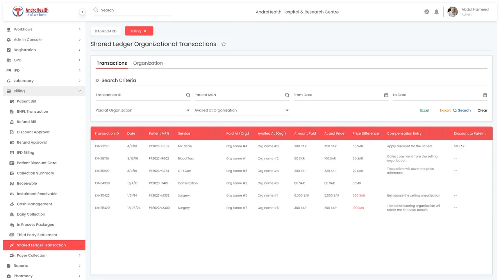The width and height of the screenshot is (500, 280).
Task: Open the Reports sidebar menu
Action: [44, 266]
